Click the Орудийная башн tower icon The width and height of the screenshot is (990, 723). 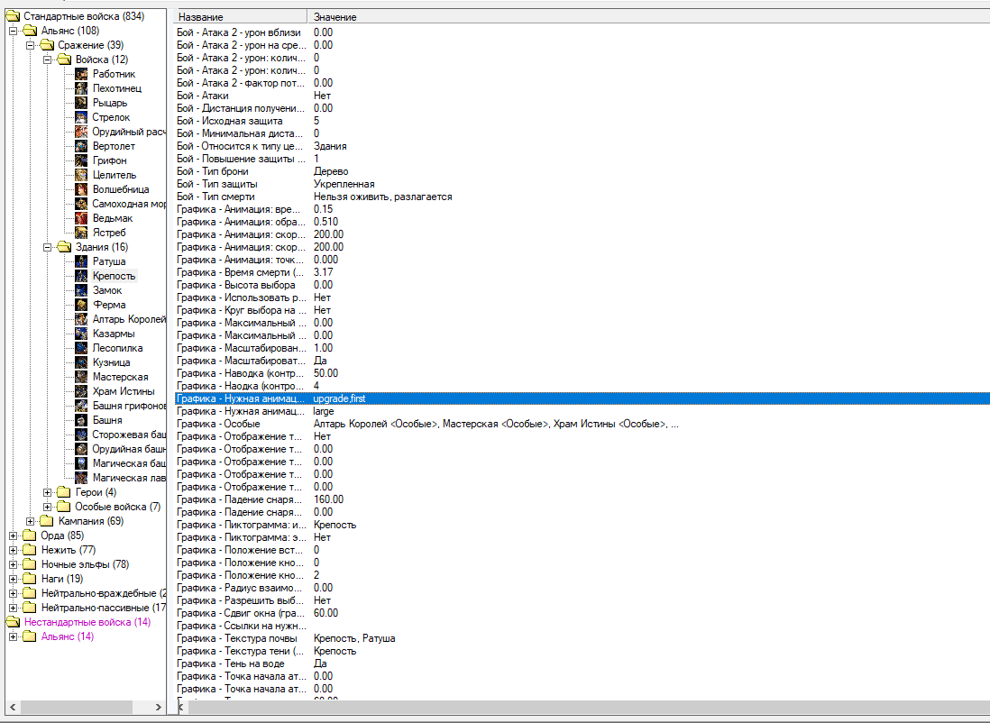tap(81, 449)
